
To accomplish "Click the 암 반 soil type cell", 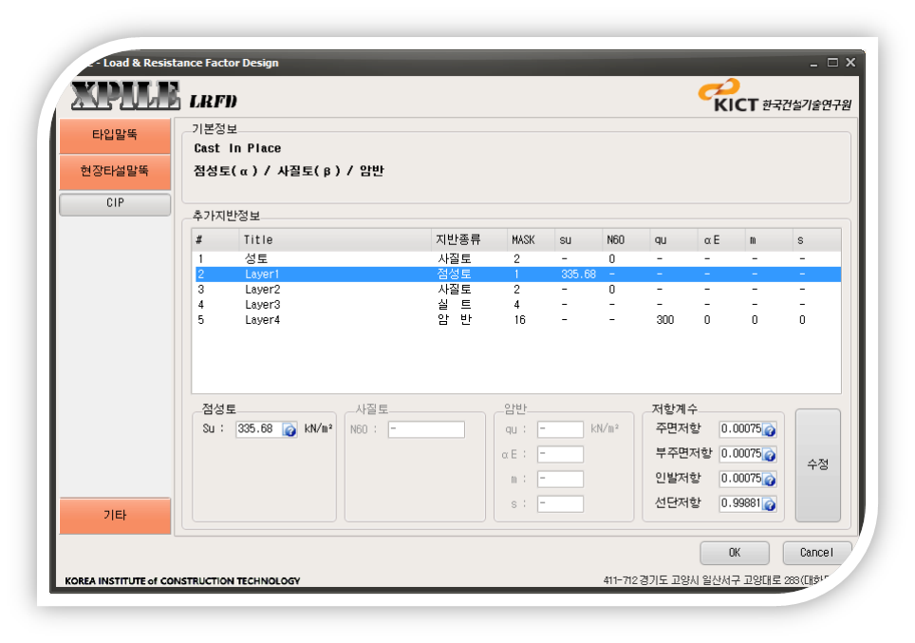I will coord(454,319).
